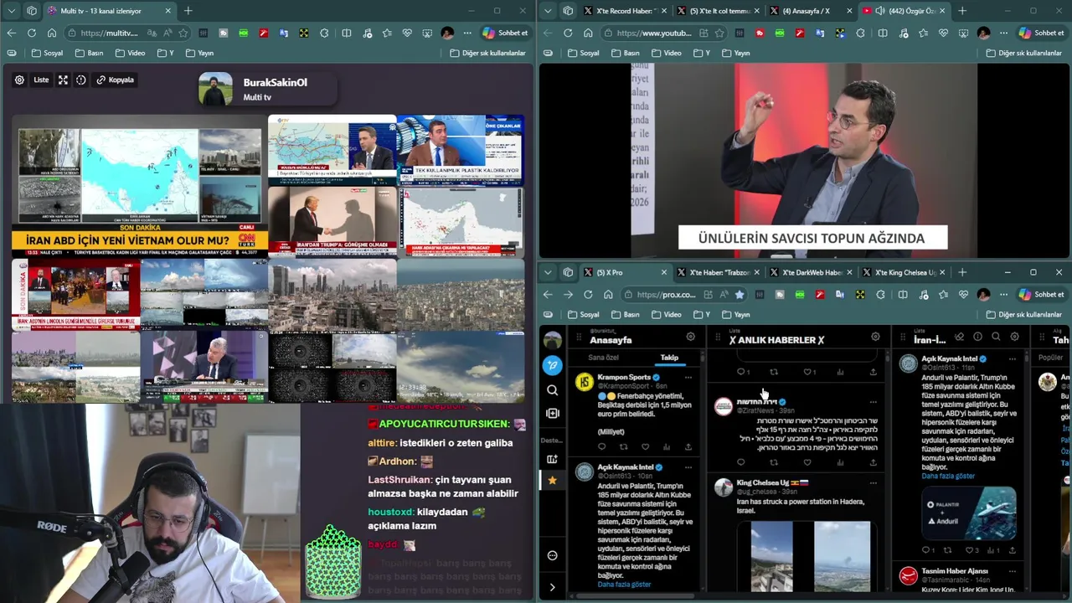Viewport: 1072px width, 603px height.
Task: Open İran column settings gear
Action: (1014, 337)
